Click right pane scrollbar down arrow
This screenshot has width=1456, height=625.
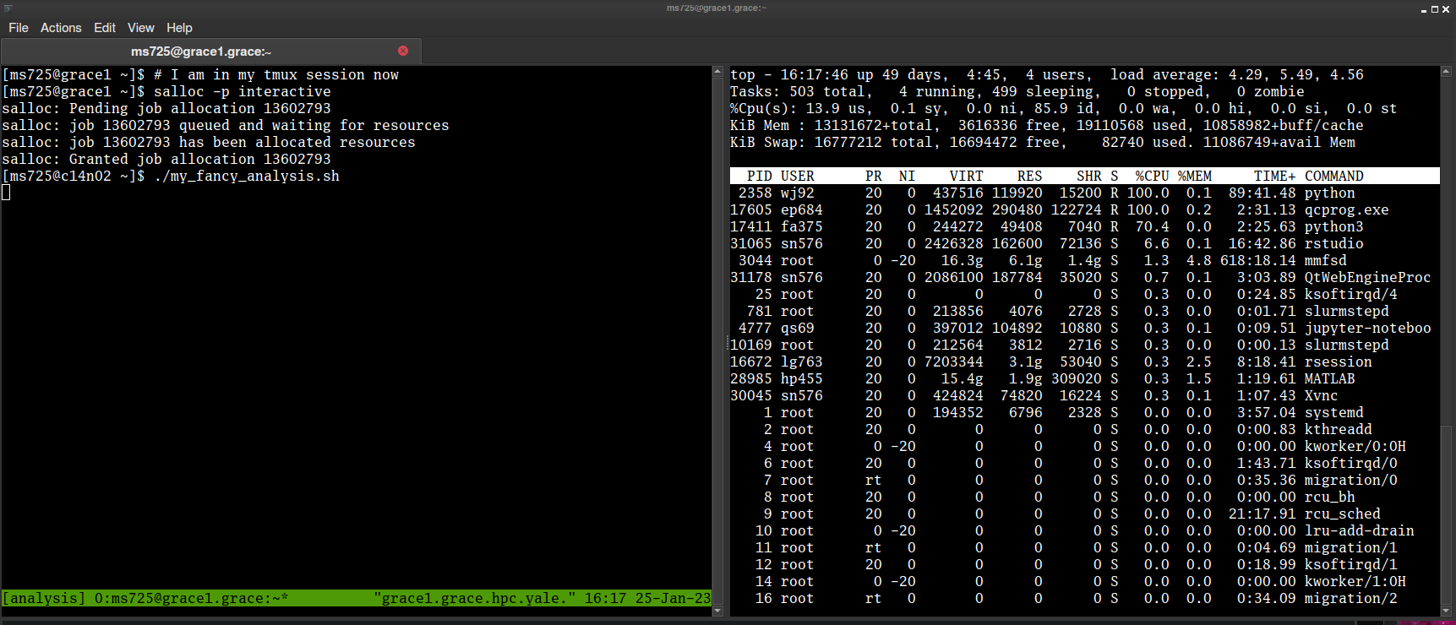coord(1446,611)
